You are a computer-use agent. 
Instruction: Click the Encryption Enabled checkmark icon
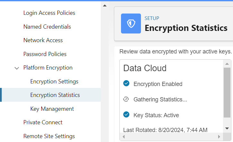pos(126,83)
